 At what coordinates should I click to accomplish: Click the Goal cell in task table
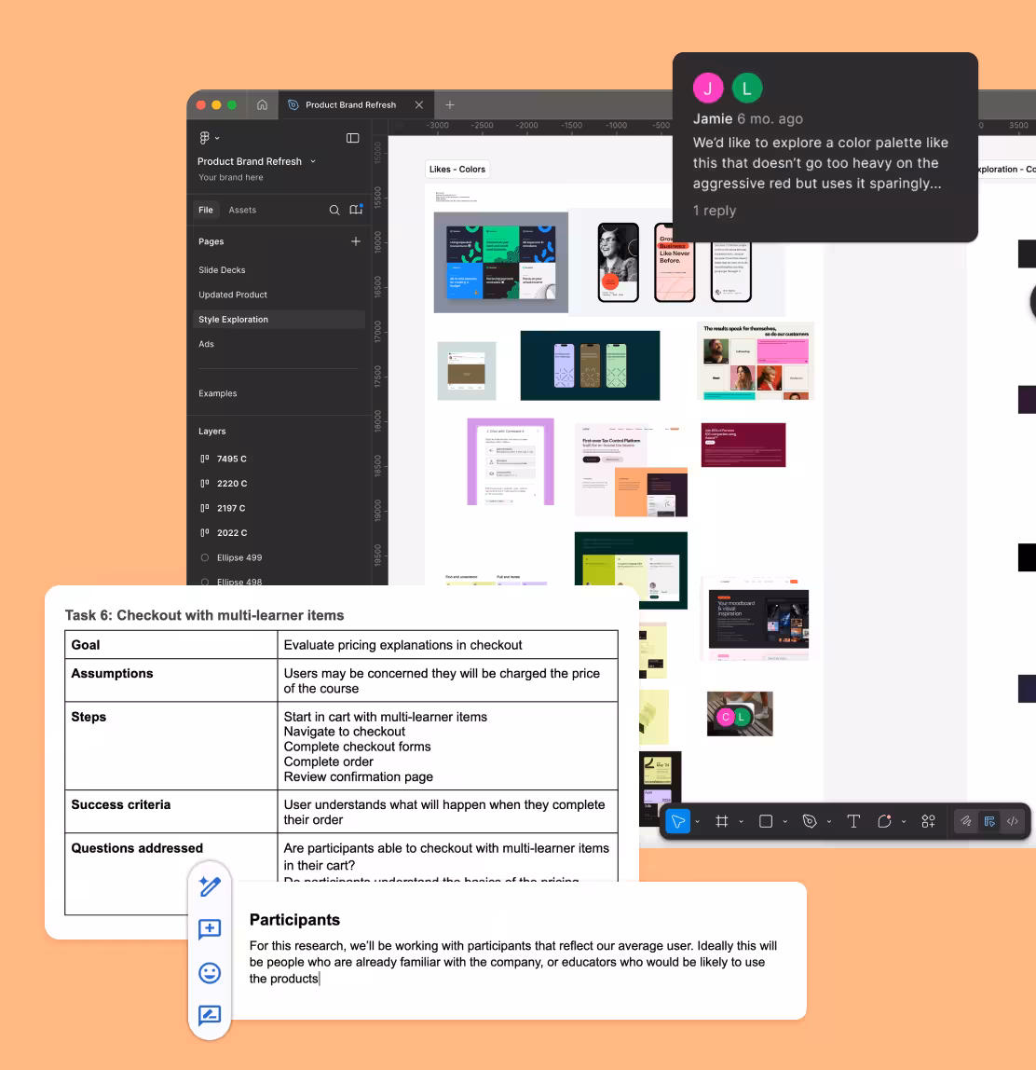[x=171, y=645]
